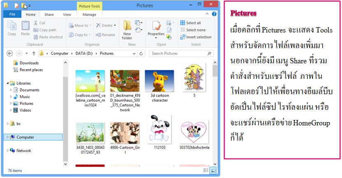Switch to the Share ribbon tab
Screen dimensions: 342x178
pos(49,15)
